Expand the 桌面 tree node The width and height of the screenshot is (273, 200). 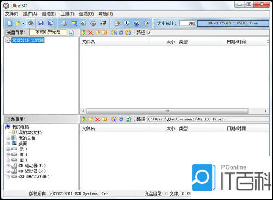[8, 144]
